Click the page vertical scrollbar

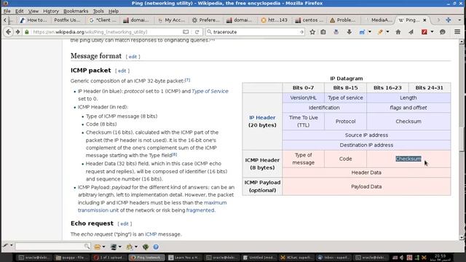tap(462, 140)
